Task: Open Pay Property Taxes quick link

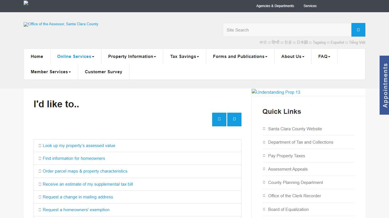Action: [x=286, y=156]
